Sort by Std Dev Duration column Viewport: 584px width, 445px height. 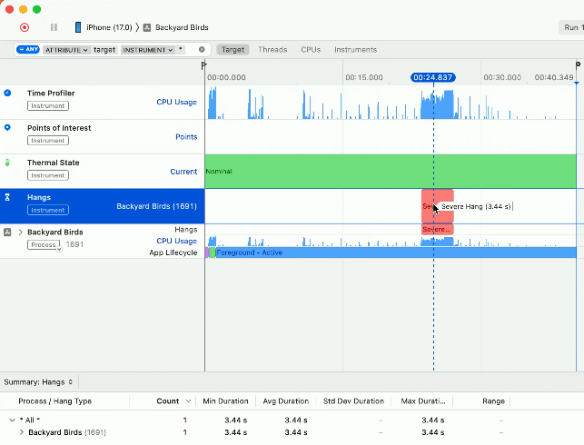[x=353, y=401]
